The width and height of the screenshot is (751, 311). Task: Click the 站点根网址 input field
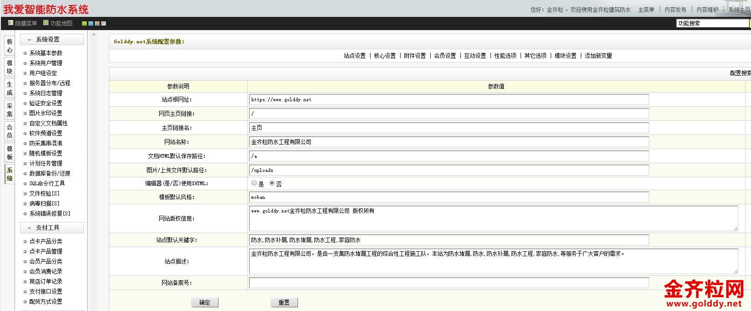(x=449, y=99)
